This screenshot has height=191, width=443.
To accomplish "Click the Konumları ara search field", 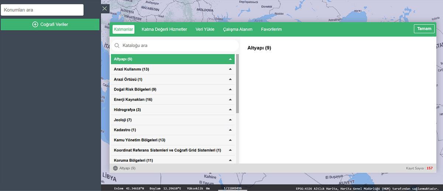I will 42,10.
